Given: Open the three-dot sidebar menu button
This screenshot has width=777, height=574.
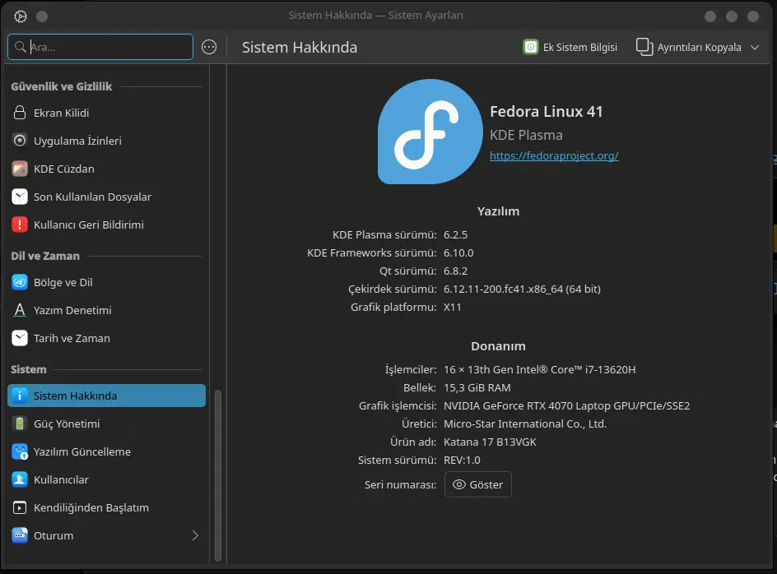Looking at the screenshot, I should [x=209, y=47].
